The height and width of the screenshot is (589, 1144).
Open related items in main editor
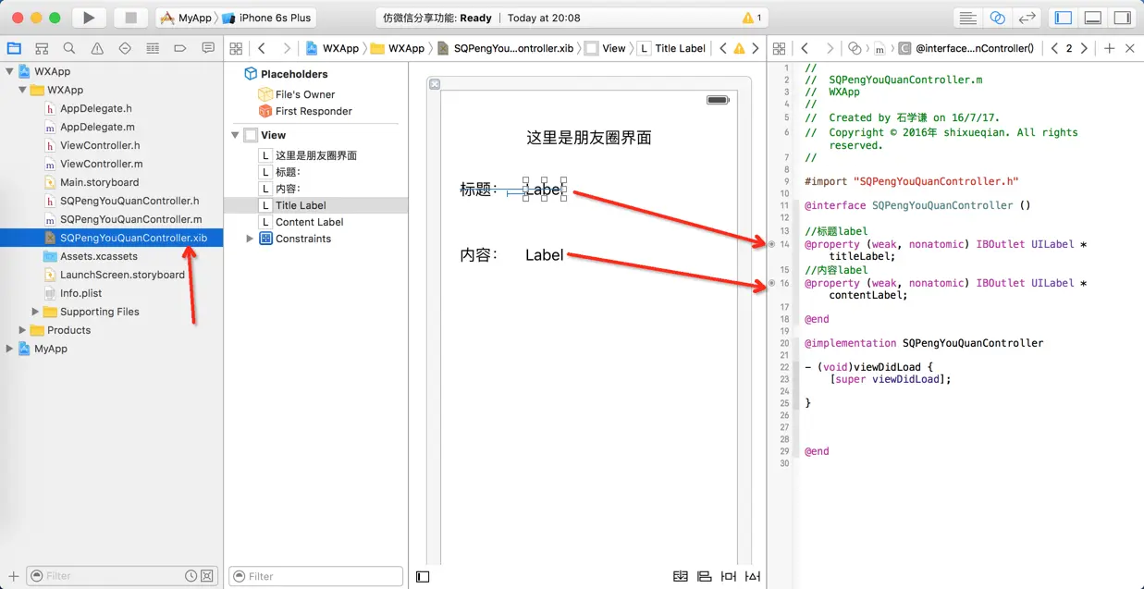[236, 49]
